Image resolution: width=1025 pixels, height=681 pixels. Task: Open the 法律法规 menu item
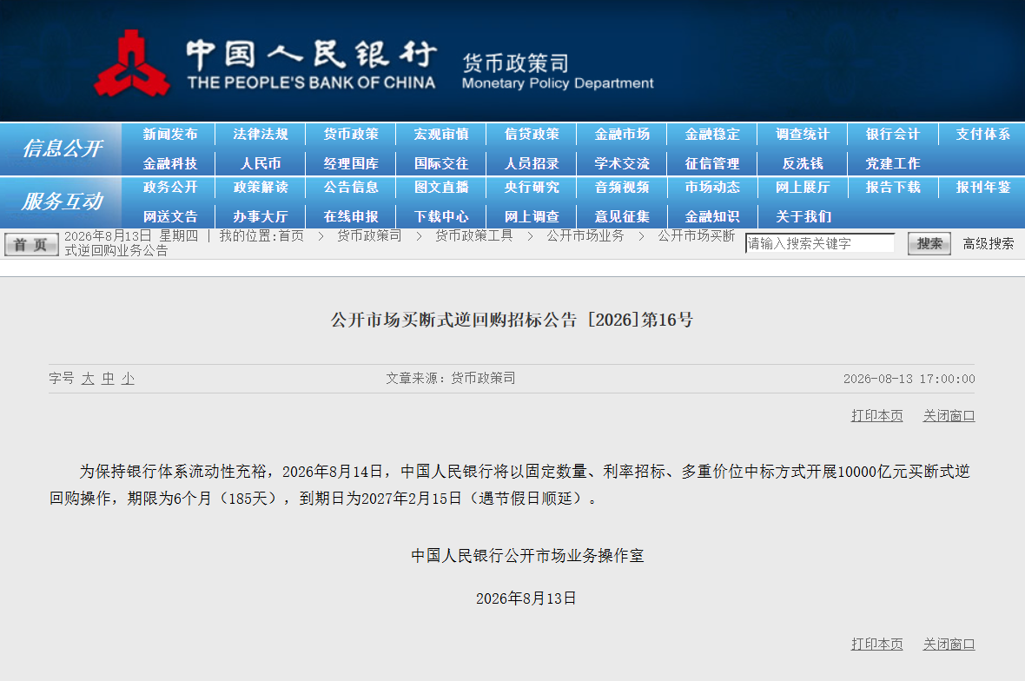(261, 134)
